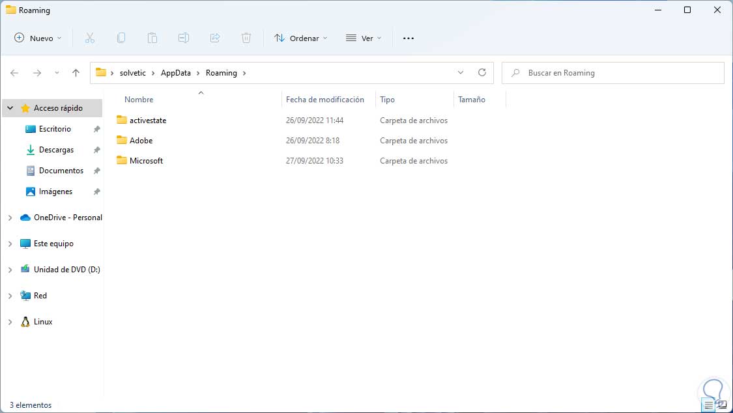Collapse the Acceso rápido section
733x413 pixels.
point(10,108)
